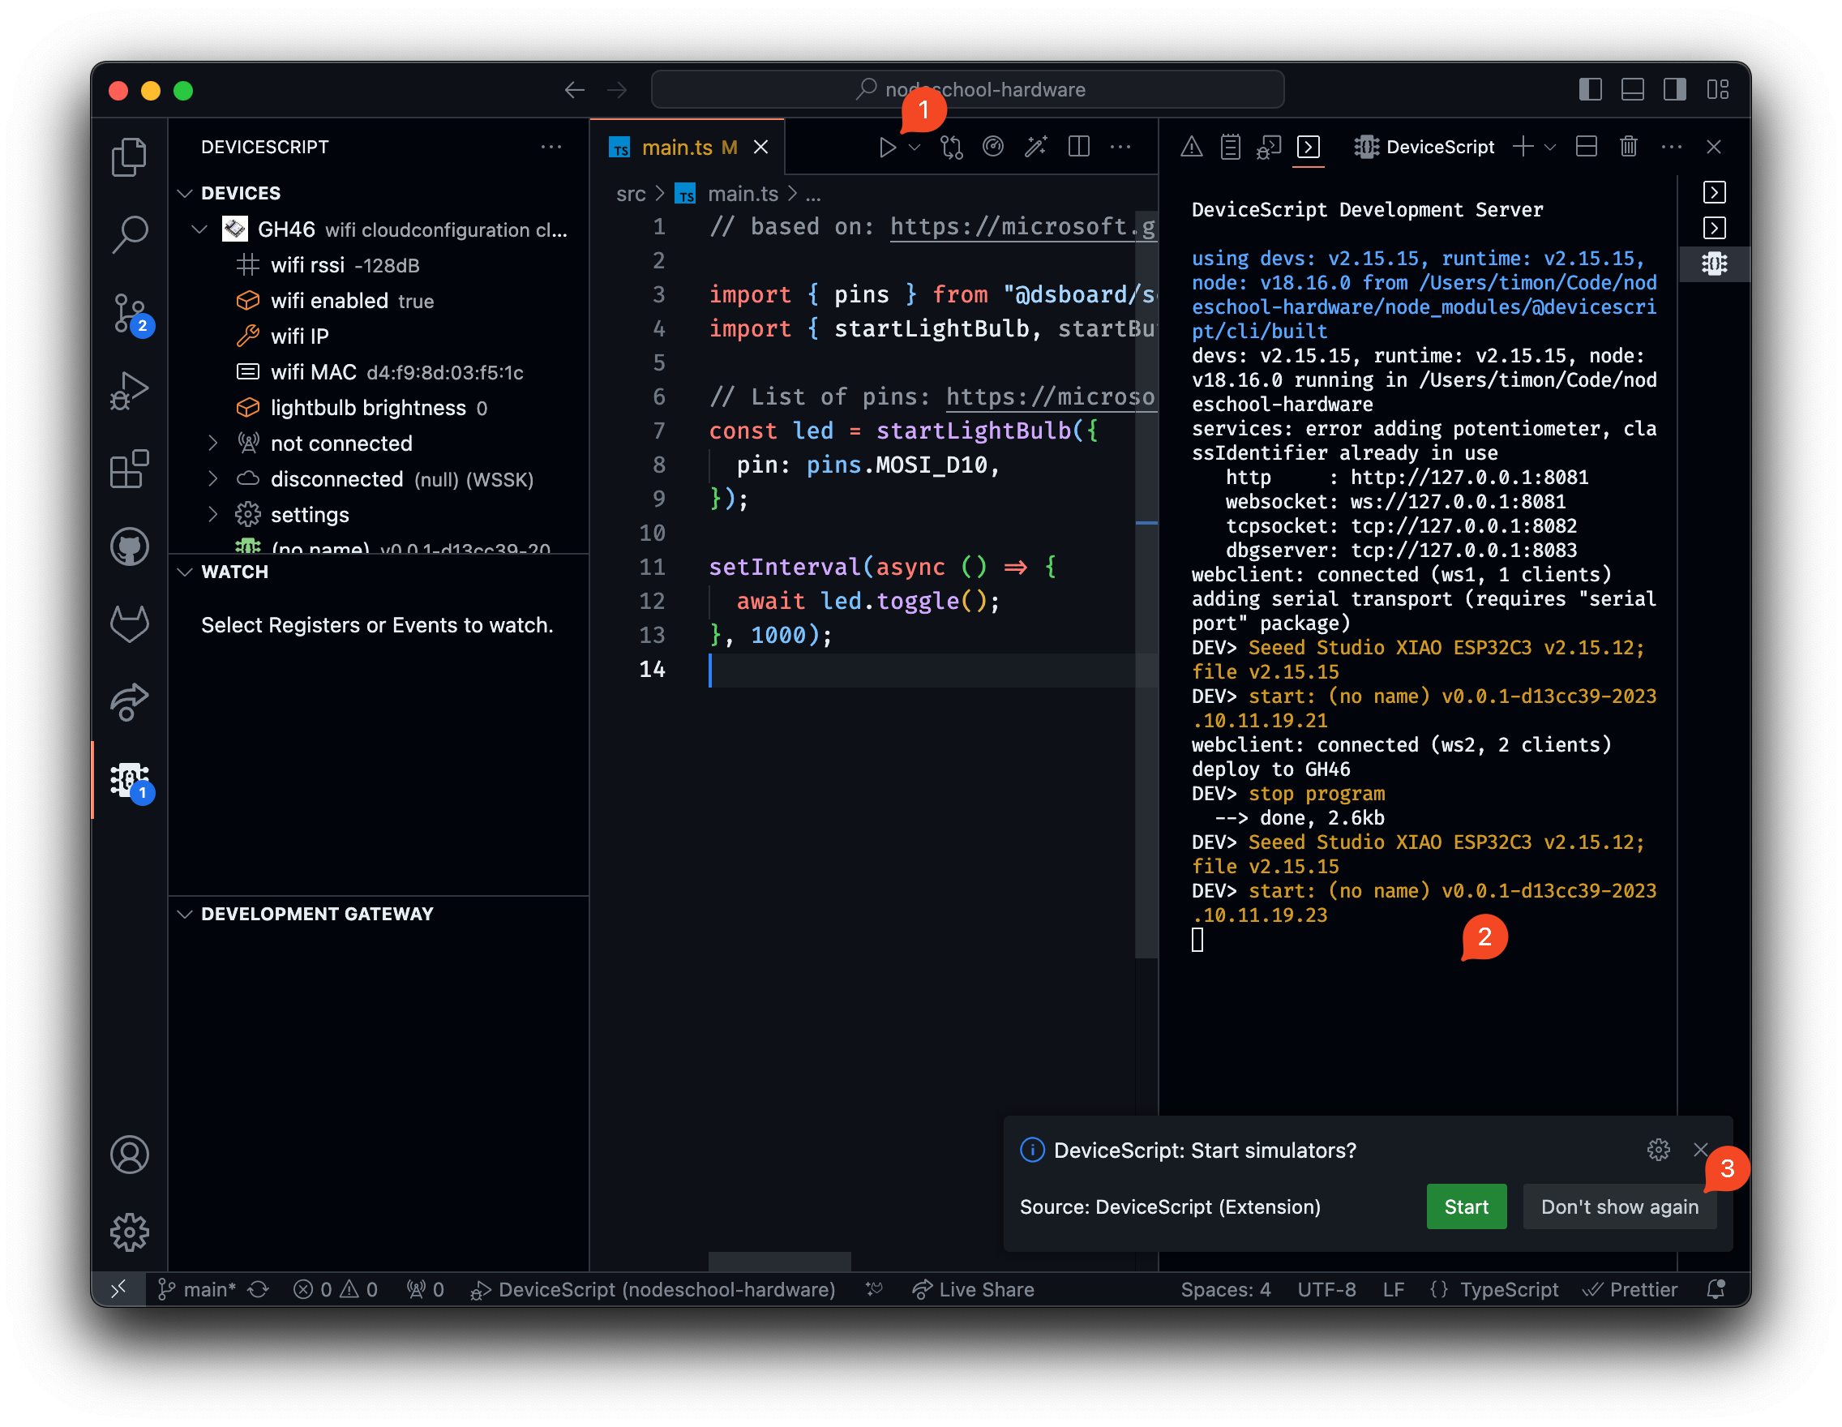Click the nodeschool-hardware command search field

tap(966, 89)
